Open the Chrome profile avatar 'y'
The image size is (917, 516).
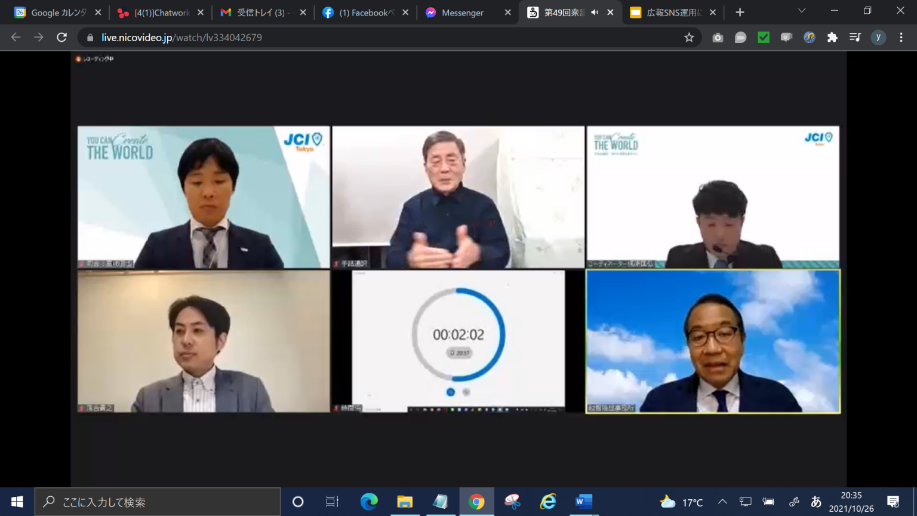[878, 38]
